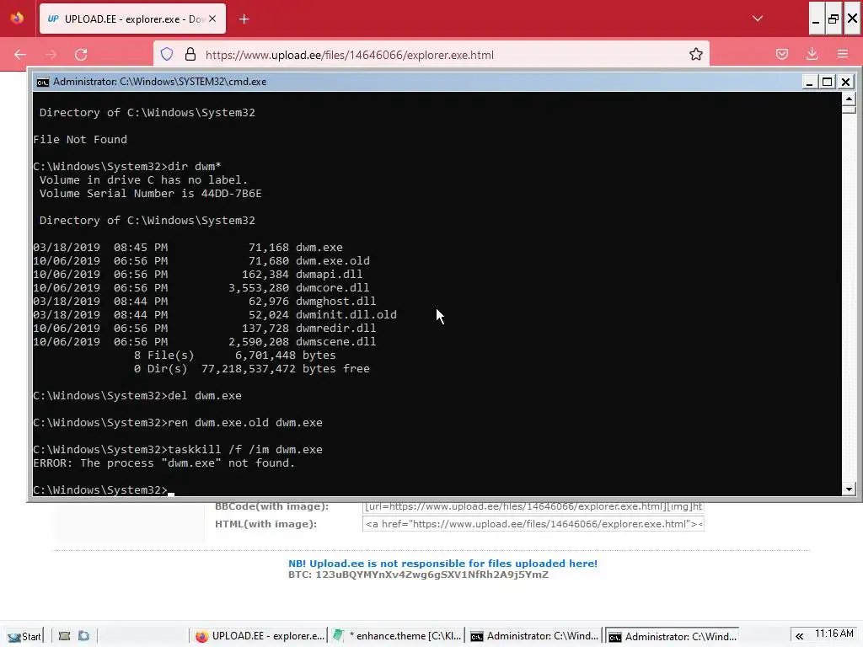Click the 'ren dwm.exe.old dwm.exe' command line
This screenshot has height=647, width=863.
click(x=178, y=423)
